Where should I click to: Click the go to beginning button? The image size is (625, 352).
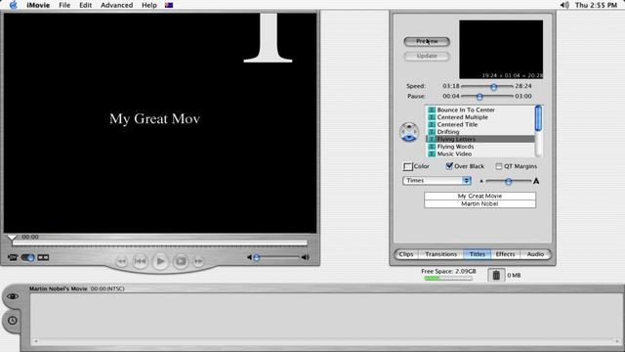(x=140, y=261)
